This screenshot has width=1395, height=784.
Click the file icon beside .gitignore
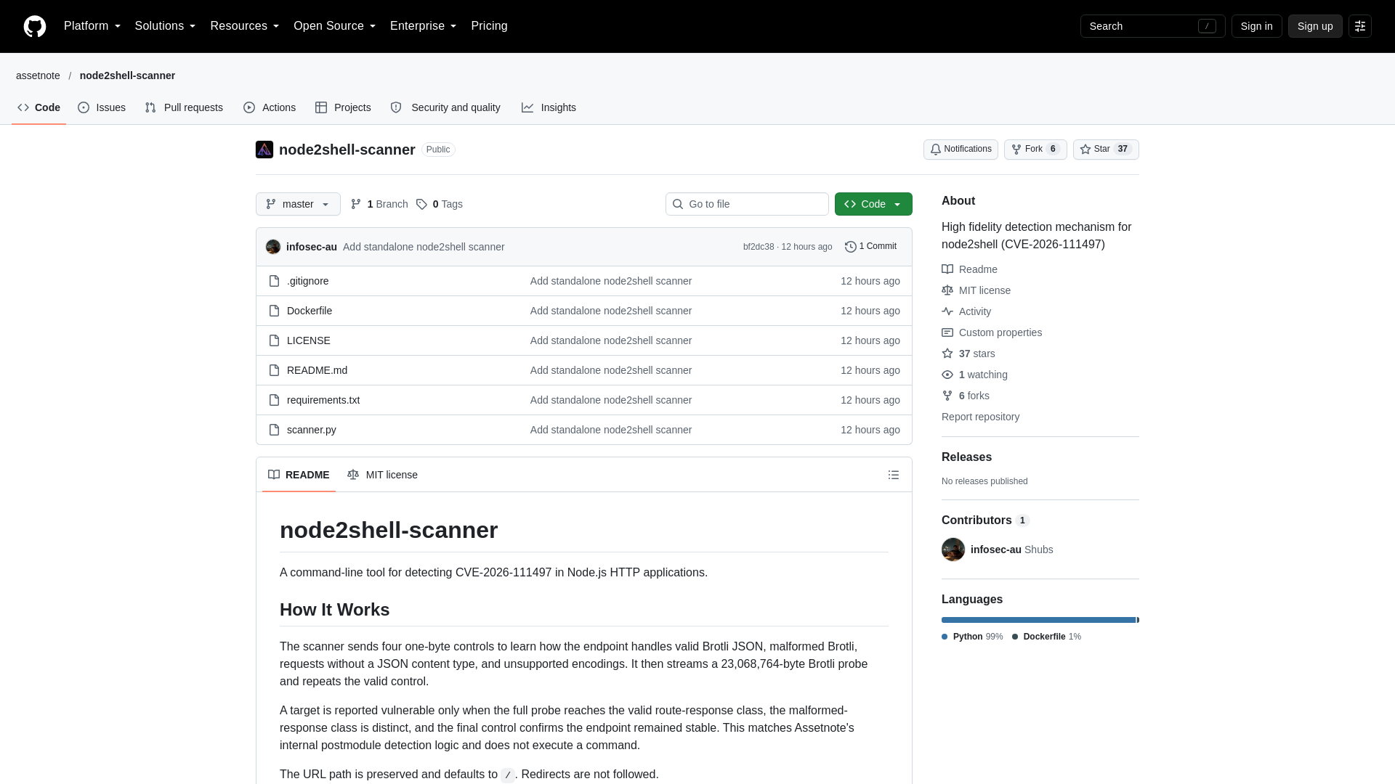click(x=274, y=281)
